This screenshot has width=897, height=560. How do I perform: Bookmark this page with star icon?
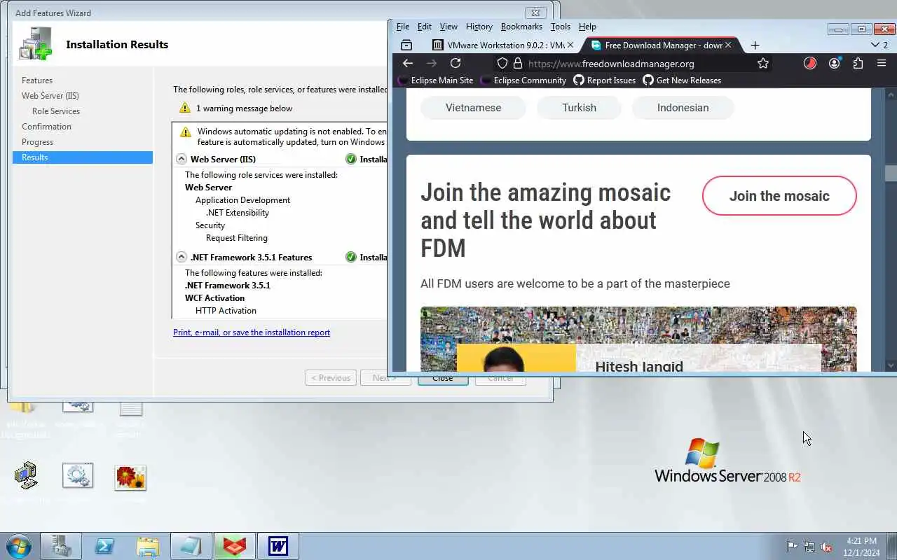coord(763,63)
